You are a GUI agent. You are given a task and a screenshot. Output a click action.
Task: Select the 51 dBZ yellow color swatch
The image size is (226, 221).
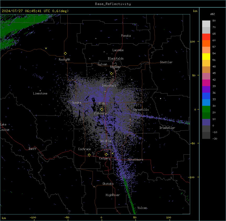click(206, 56)
